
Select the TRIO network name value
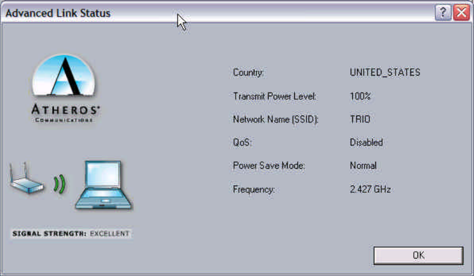click(x=359, y=119)
